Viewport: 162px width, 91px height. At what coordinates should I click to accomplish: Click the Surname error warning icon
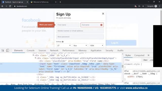[x=101, y=25]
